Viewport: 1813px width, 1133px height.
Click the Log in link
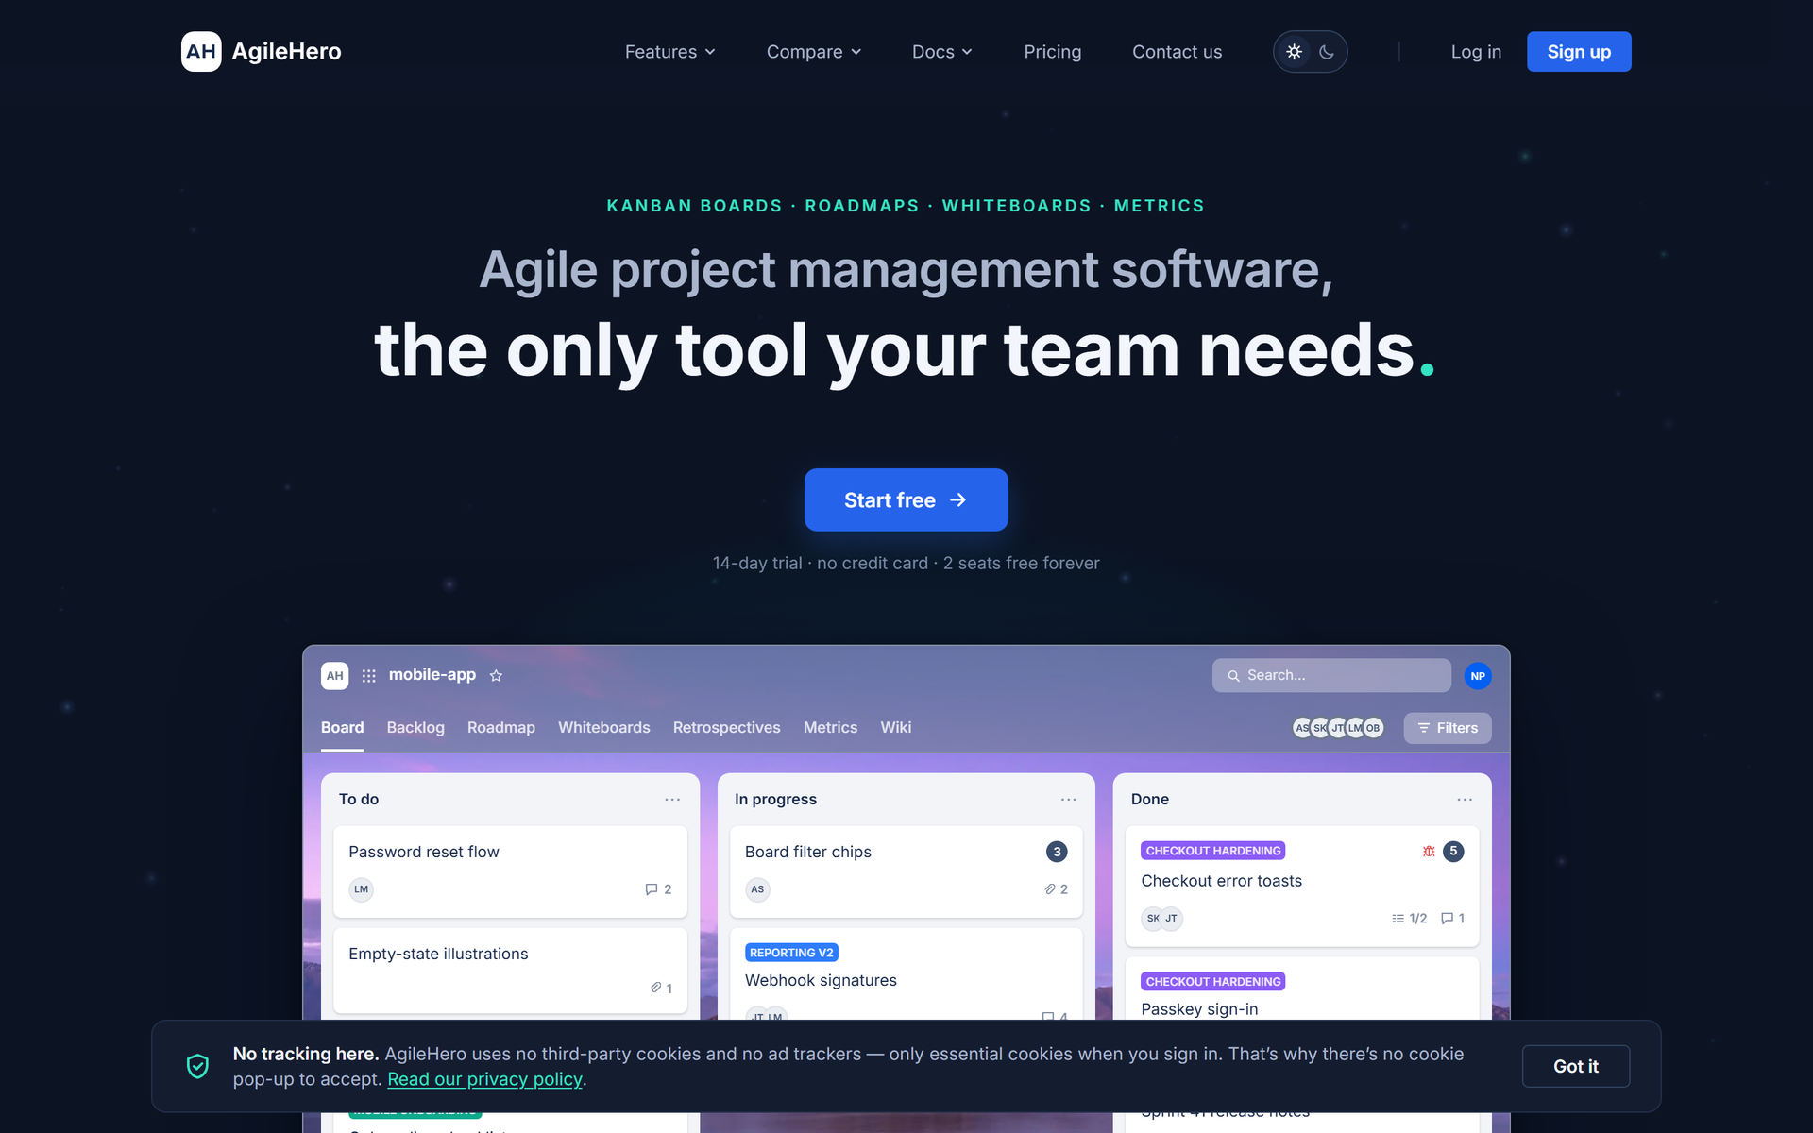pyautogui.click(x=1476, y=52)
